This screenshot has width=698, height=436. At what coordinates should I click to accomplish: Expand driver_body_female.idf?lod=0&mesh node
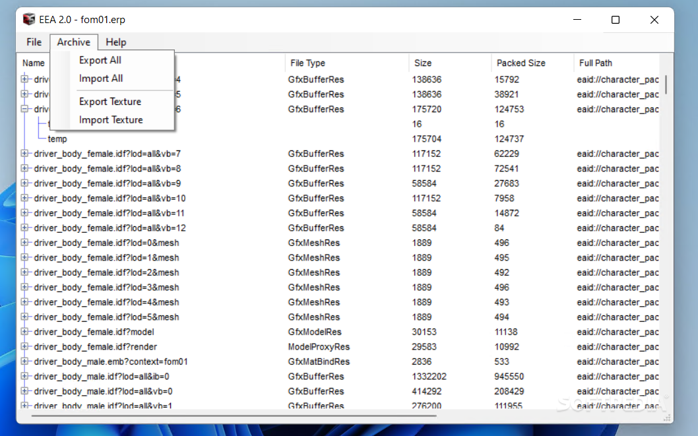click(24, 243)
